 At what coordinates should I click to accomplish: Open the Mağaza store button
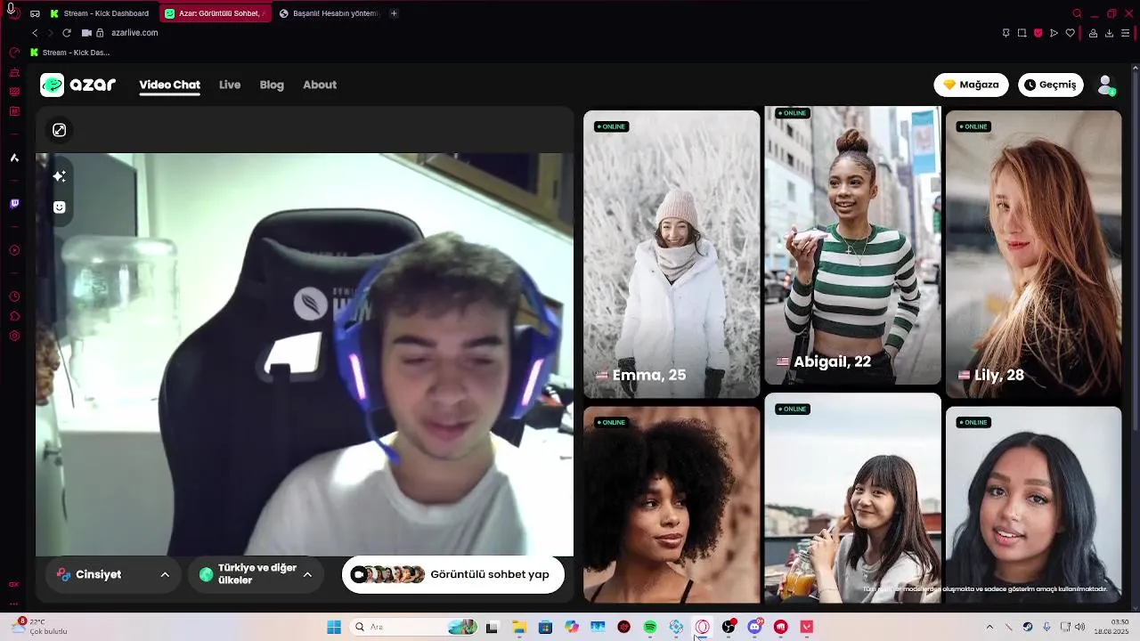[971, 85]
